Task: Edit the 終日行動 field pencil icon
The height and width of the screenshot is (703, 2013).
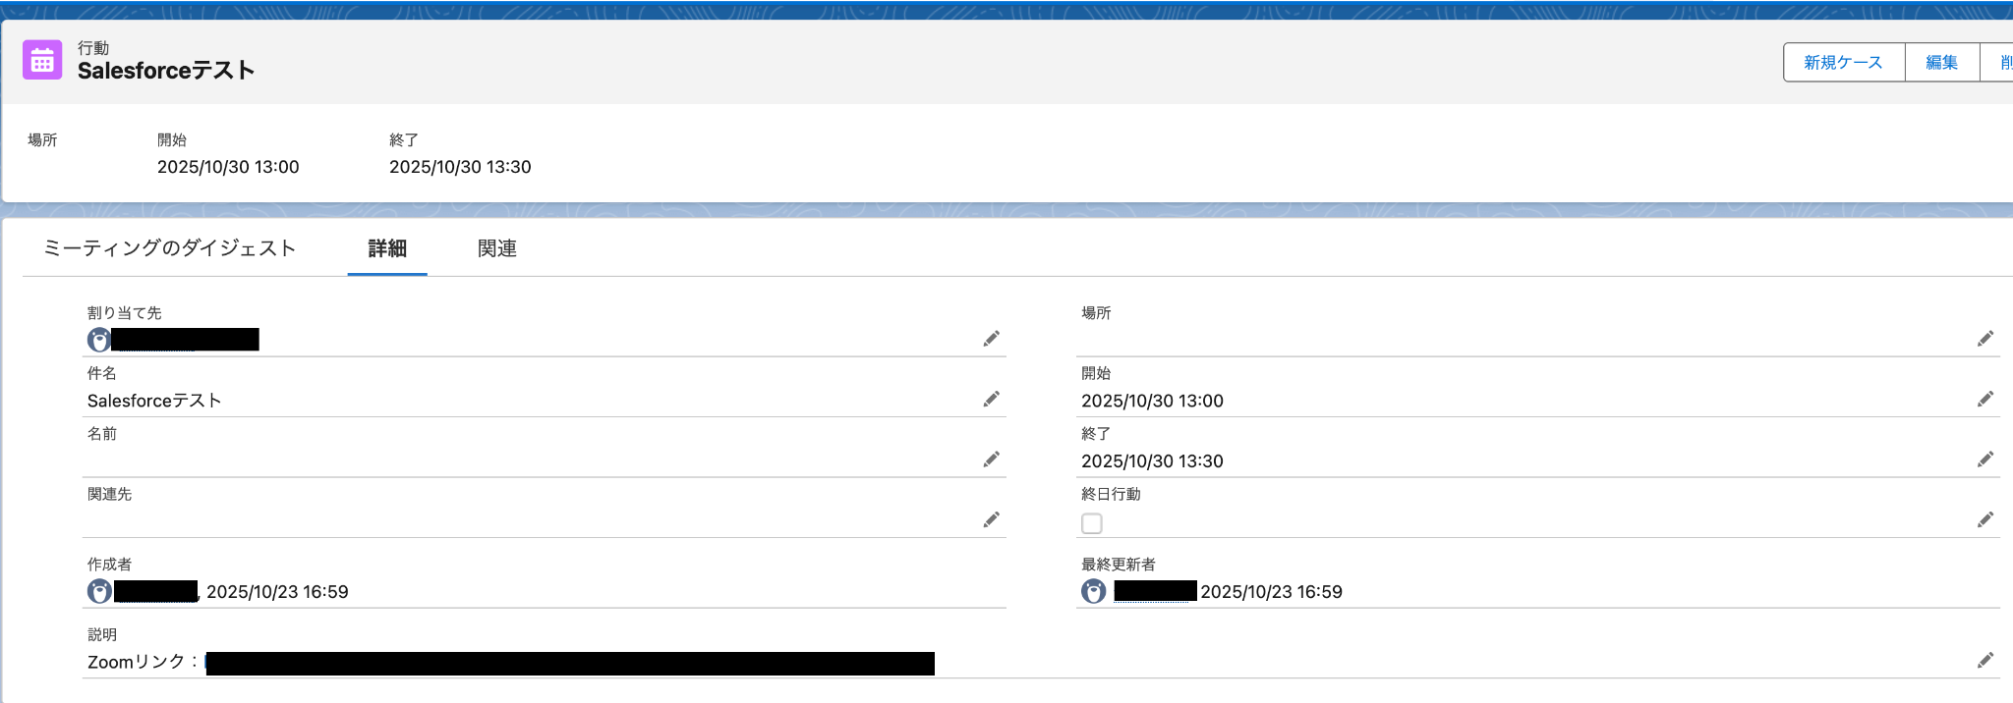Action: [1985, 519]
